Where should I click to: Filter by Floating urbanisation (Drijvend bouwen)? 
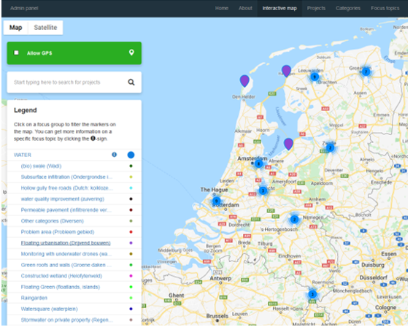click(66, 243)
